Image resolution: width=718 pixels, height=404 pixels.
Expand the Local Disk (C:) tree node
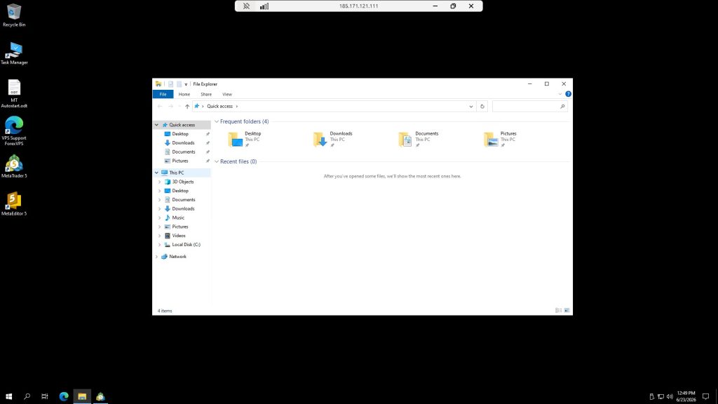[159, 245]
